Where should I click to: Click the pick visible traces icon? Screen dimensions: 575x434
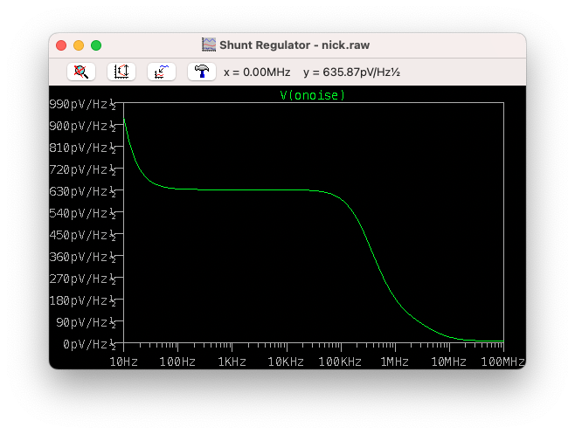click(x=162, y=72)
